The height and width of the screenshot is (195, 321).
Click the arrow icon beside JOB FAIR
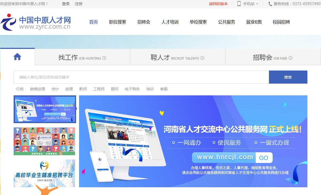point(290,58)
